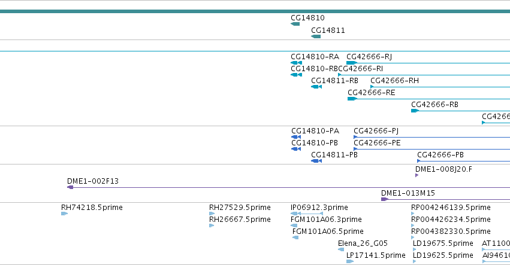Click the DME1-013M15 purple start block
This screenshot has width=510, height=265.
tap(385, 199)
